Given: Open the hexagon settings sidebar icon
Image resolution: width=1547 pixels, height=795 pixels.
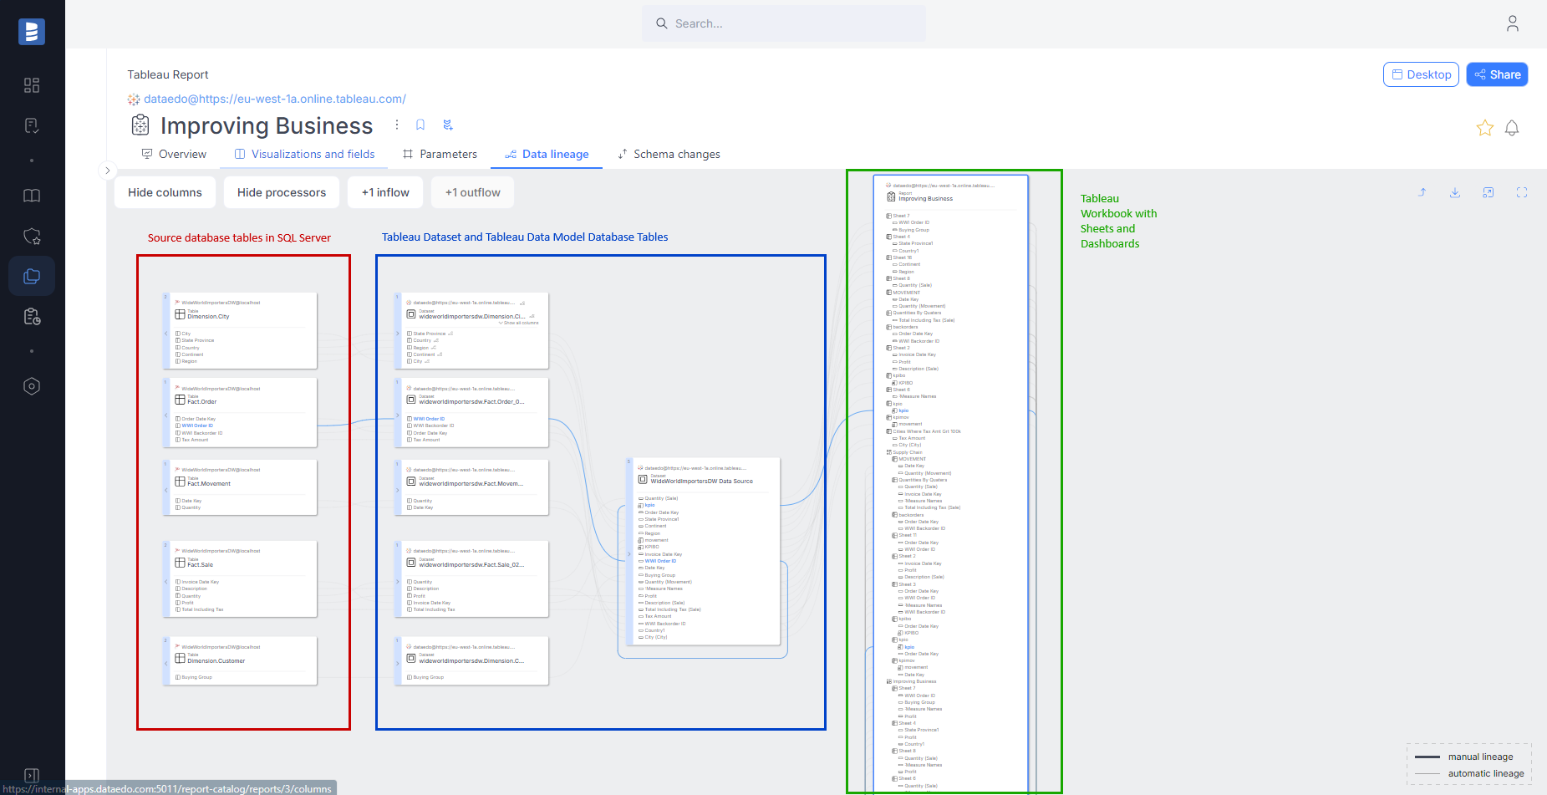Looking at the screenshot, I should [x=32, y=386].
